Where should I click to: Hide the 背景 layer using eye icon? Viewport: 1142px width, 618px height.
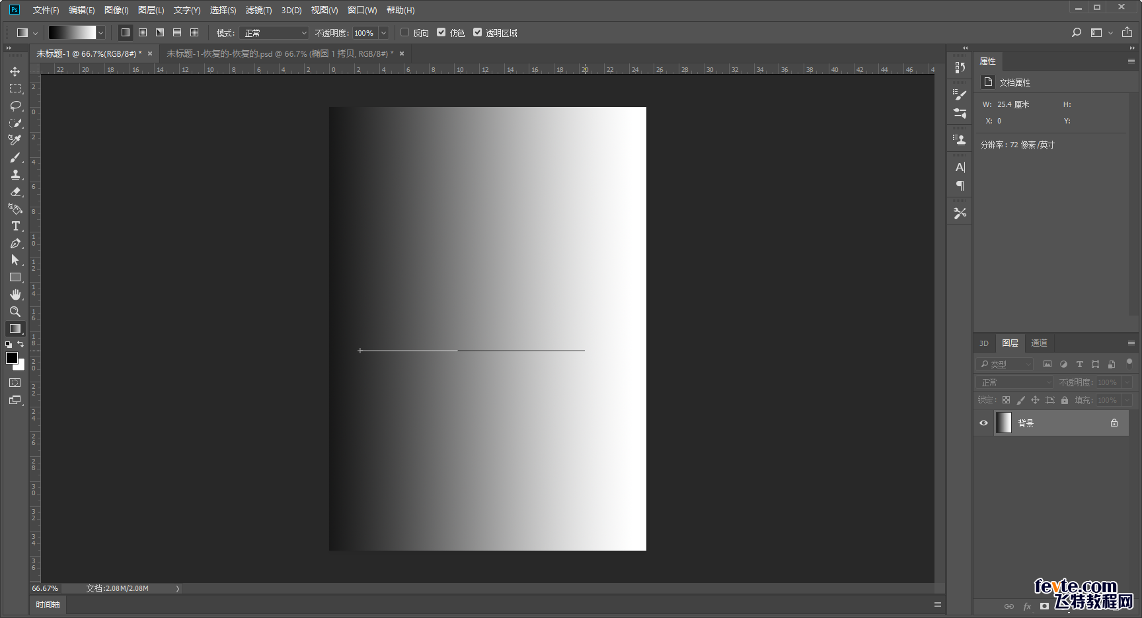click(x=983, y=423)
